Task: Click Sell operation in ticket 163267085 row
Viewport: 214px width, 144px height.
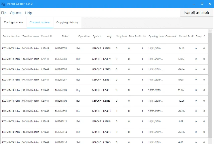Action: pos(78,69)
